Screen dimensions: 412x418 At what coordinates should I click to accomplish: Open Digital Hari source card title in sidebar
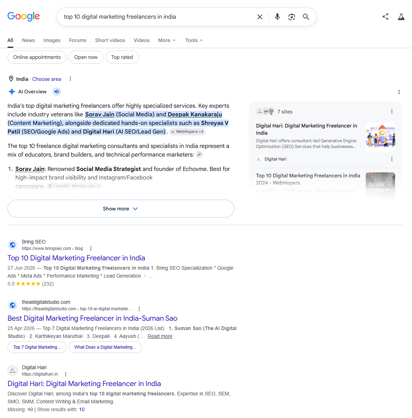pos(306,129)
